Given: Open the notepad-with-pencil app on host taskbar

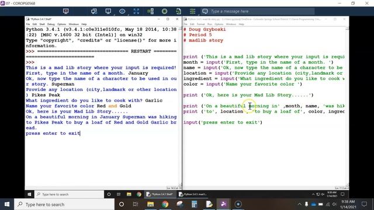Looking at the screenshot, I should (209, 204).
